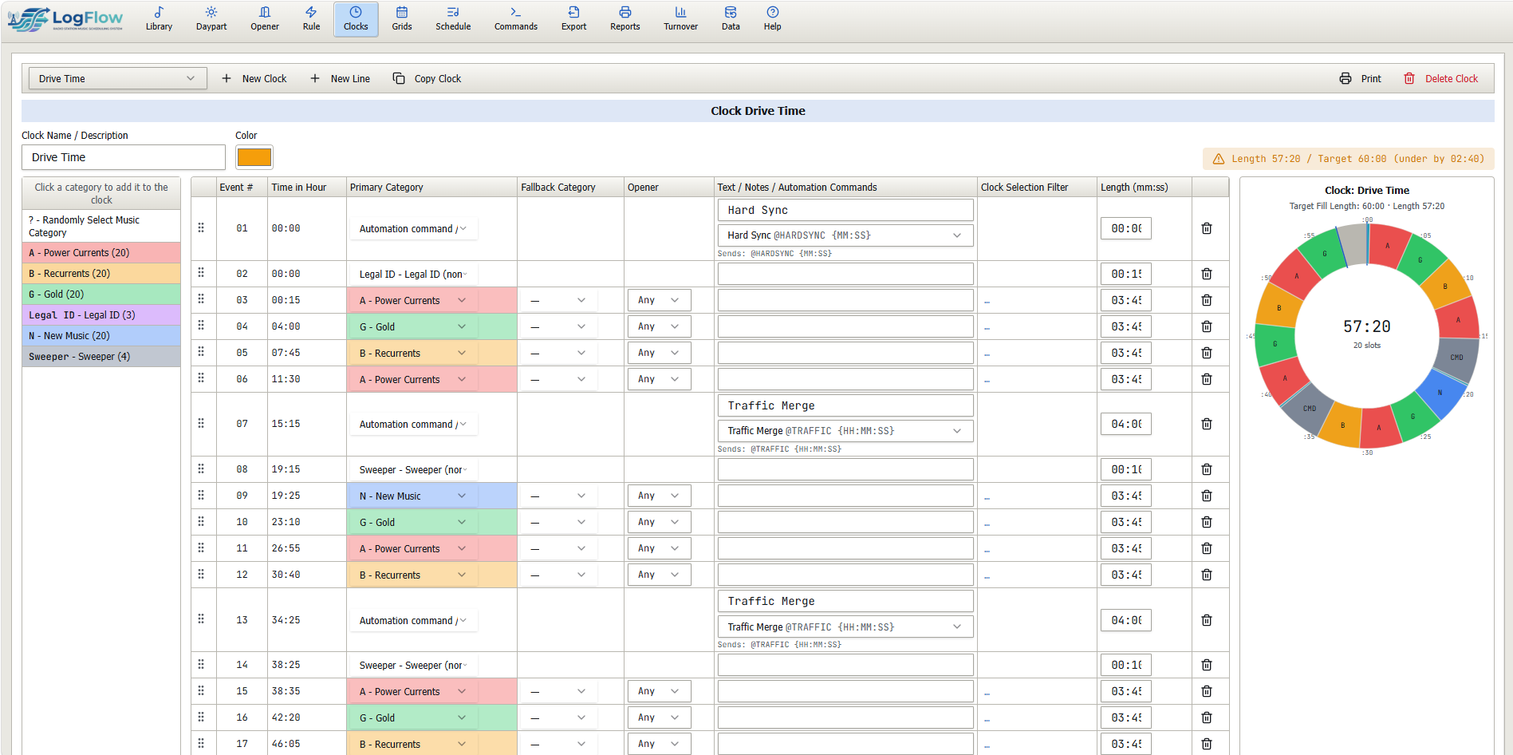Open Opener dropdown for event 11
This screenshot has width=1513, height=755.
tap(659, 548)
